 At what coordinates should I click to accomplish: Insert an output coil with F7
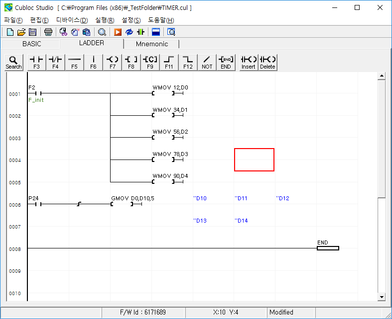(x=113, y=62)
